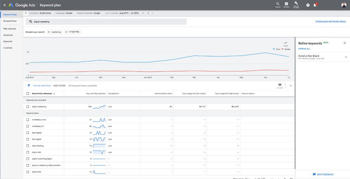Open the Search tool icon in header
The height and width of the screenshot is (179, 350).
tap(278, 5)
